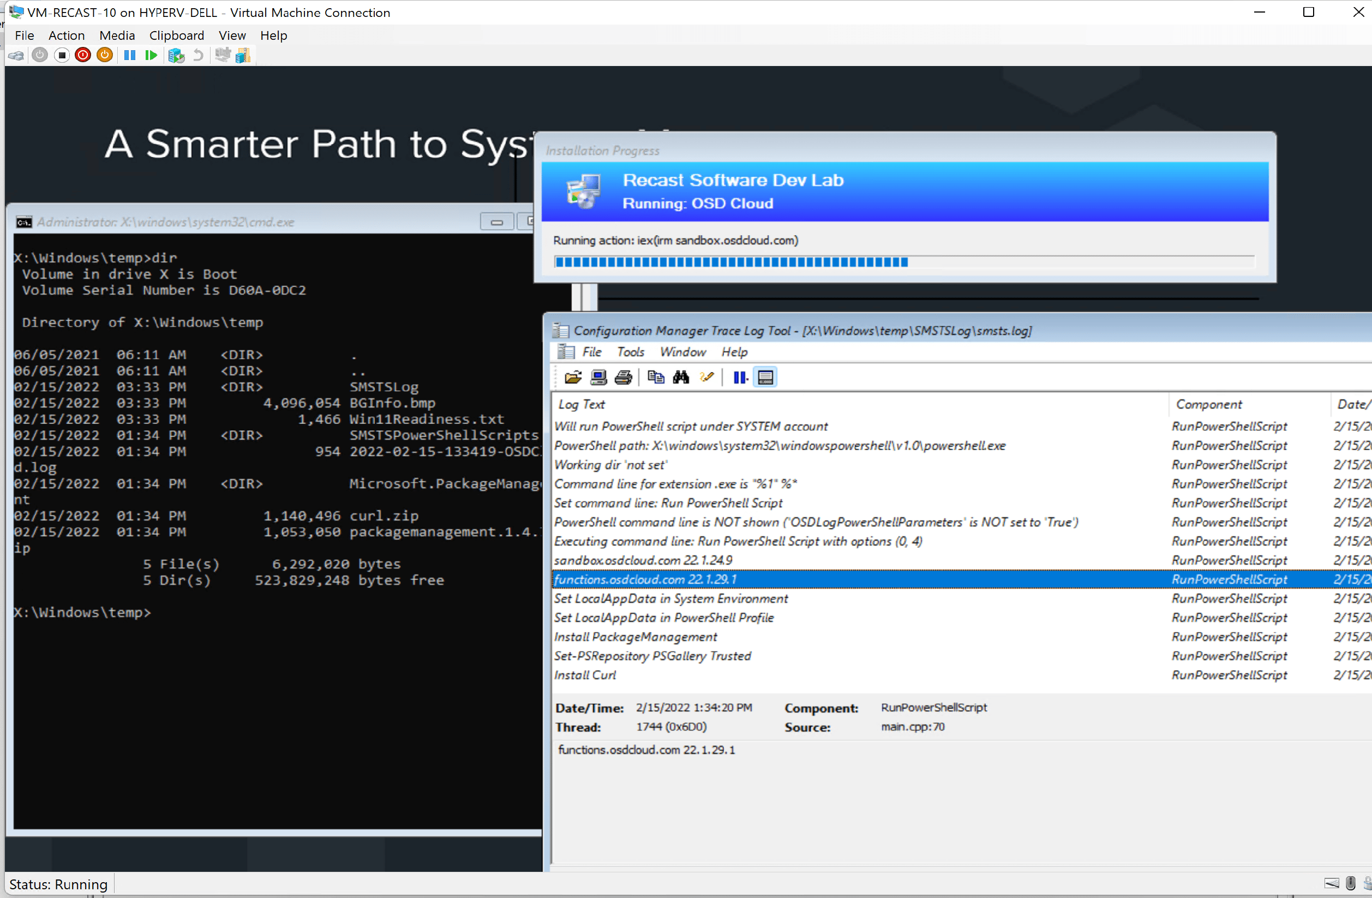Open the Media menu in Virtual Machine Connection

117,35
